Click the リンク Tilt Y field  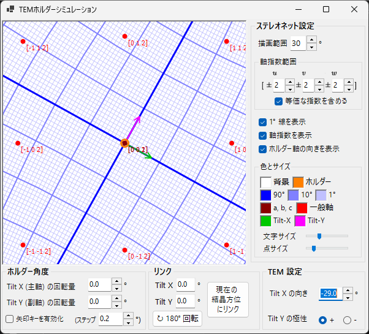pyautogui.click(x=186, y=302)
